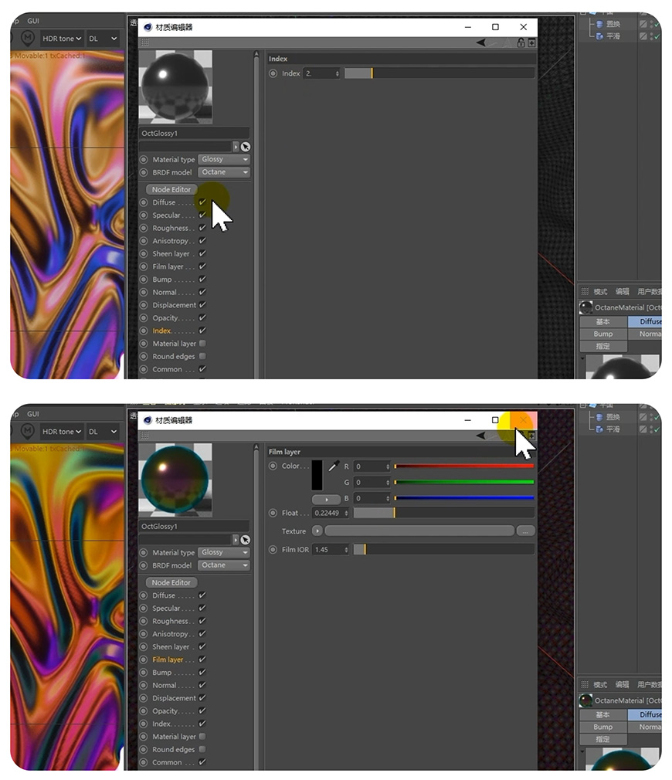Click the panel grip dots beside the 模式 menu

585,291
